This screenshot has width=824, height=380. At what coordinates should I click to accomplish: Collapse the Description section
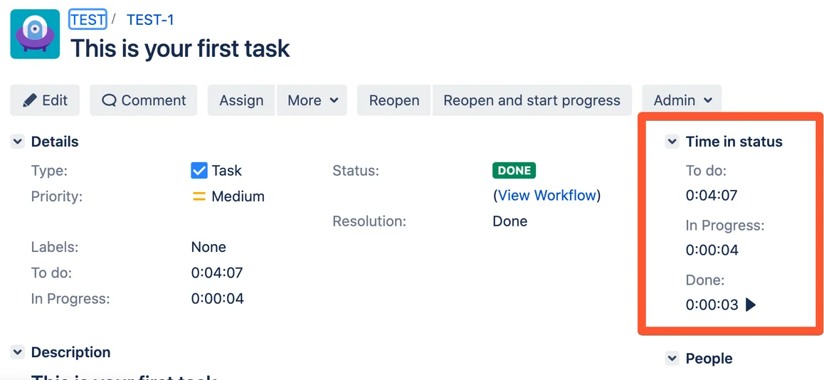point(18,352)
